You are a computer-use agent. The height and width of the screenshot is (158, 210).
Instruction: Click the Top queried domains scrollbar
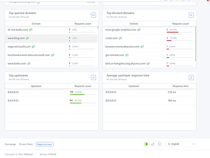pyautogui.click(x=98, y=27)
